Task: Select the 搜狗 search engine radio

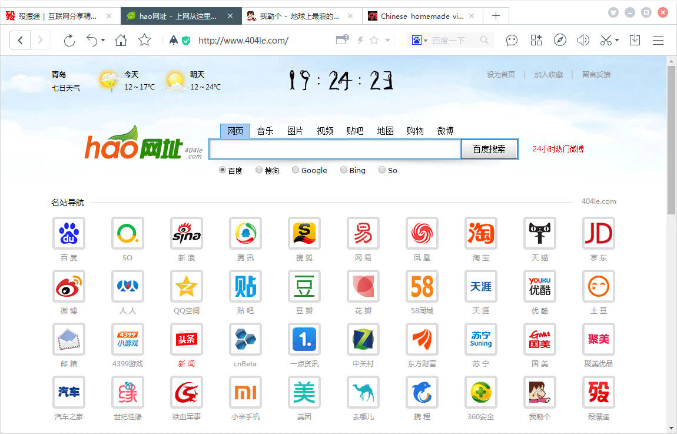Action: [259, 170]
